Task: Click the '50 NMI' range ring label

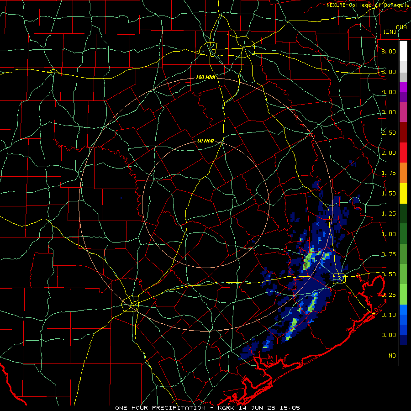Action: click(x=205, y=141)
